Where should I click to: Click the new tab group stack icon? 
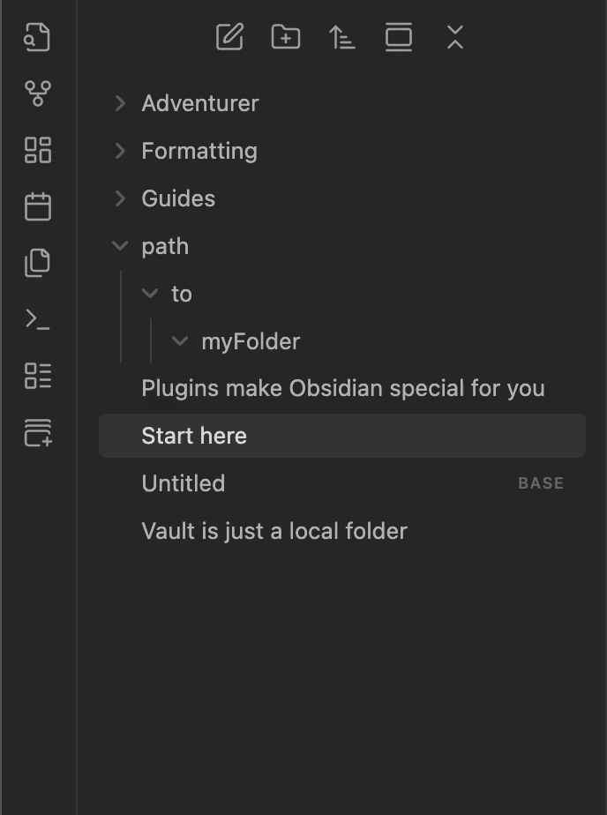tap(38, 432)
